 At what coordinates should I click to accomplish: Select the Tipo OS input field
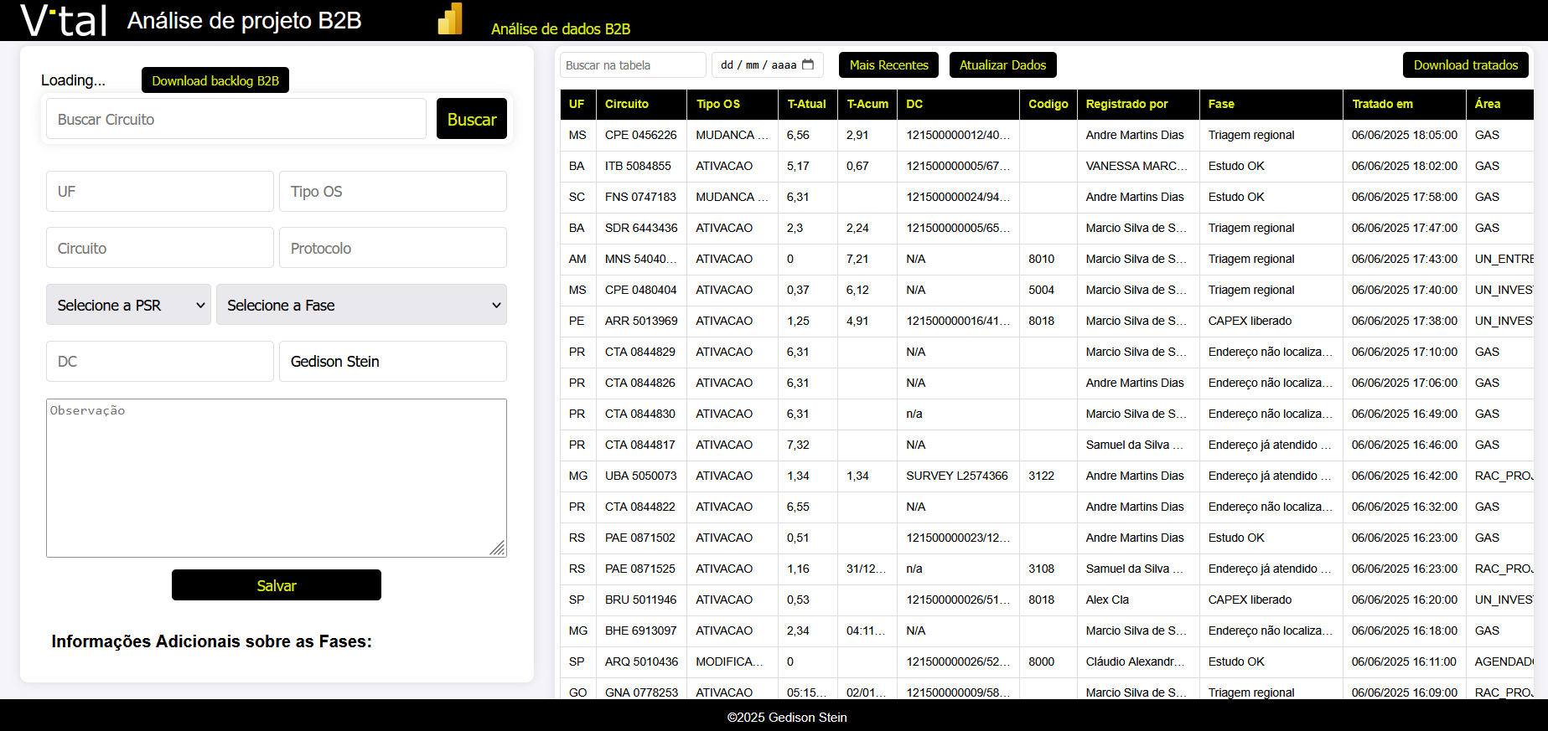click(392, 192)
